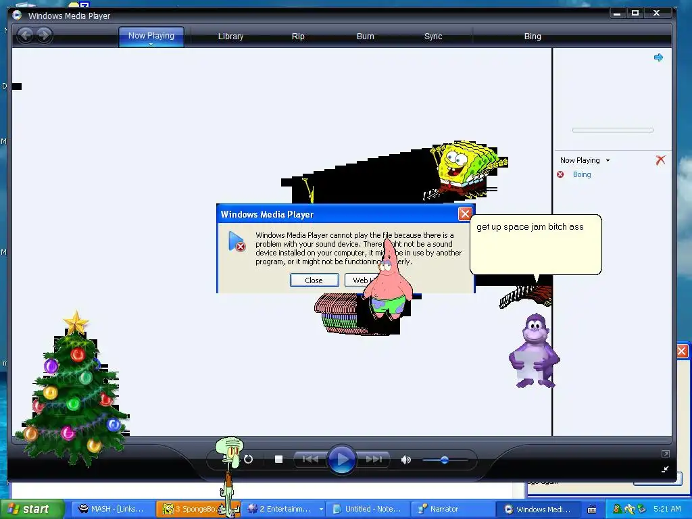
Task: Mute the sound with the speaker icon
Action: click(405, 460)
